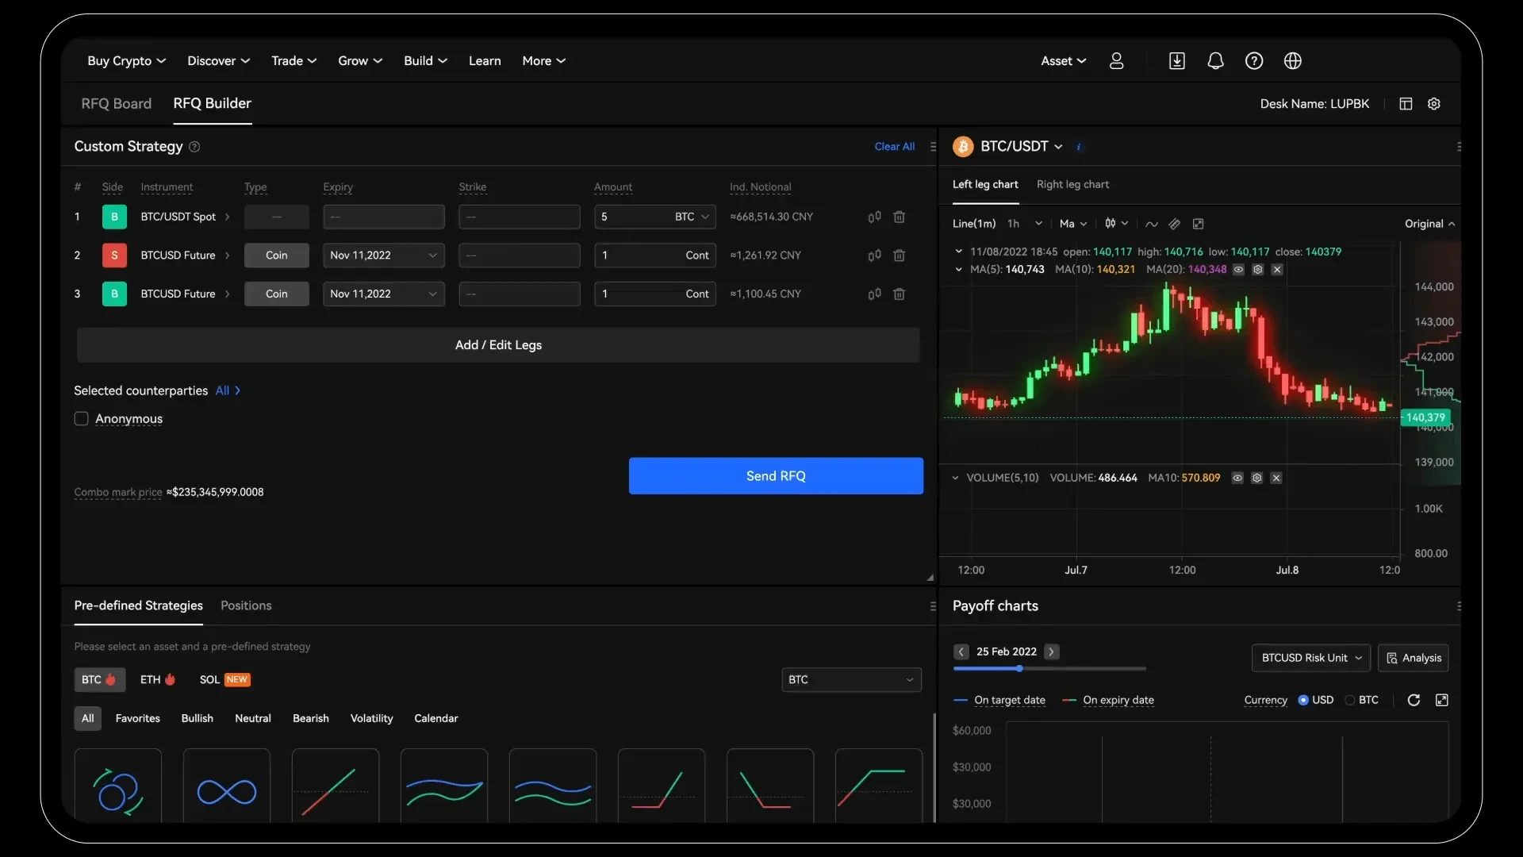Image resolution: width=1523 pixels, height=857 pixels.
Task: Open the help question-mark icon
Action: coord(1254,60)
